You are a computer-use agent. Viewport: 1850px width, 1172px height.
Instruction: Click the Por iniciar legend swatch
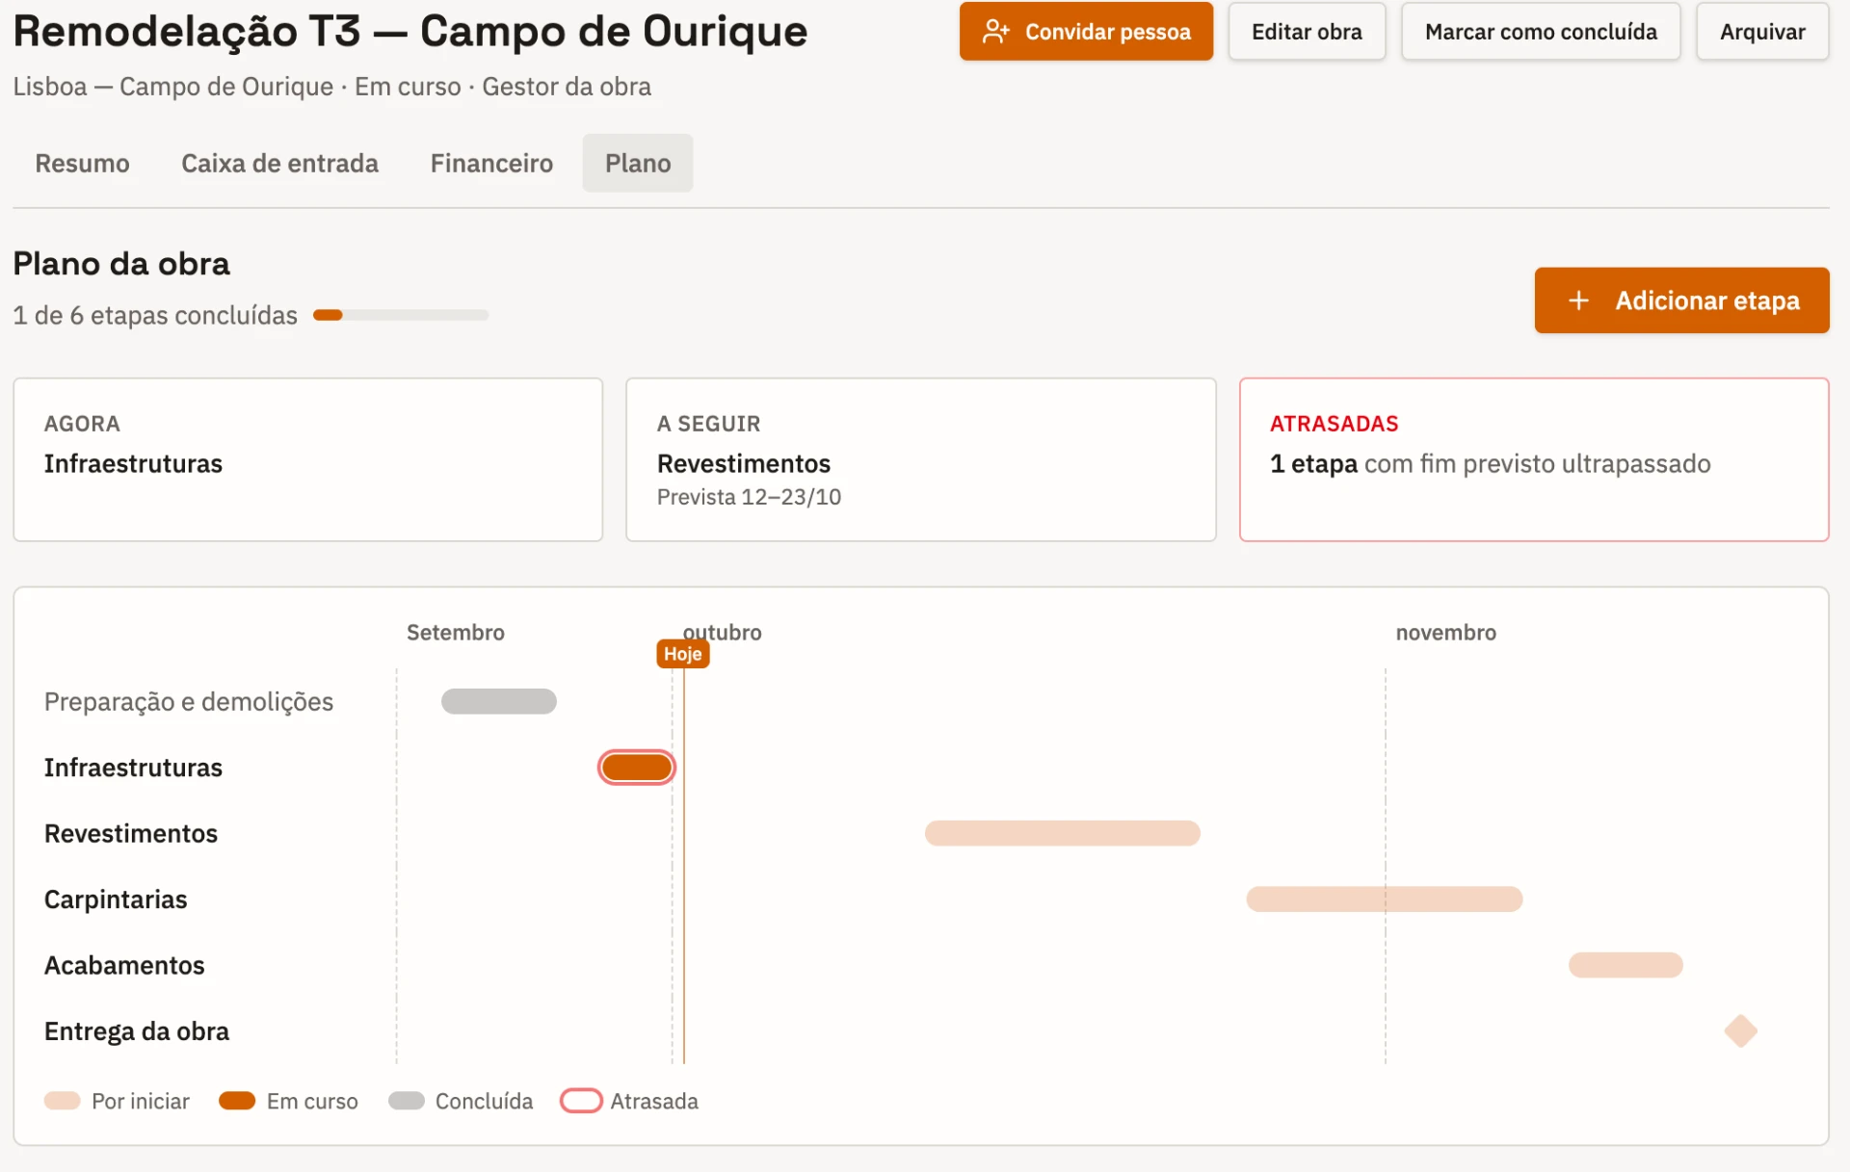(62, 1101)
